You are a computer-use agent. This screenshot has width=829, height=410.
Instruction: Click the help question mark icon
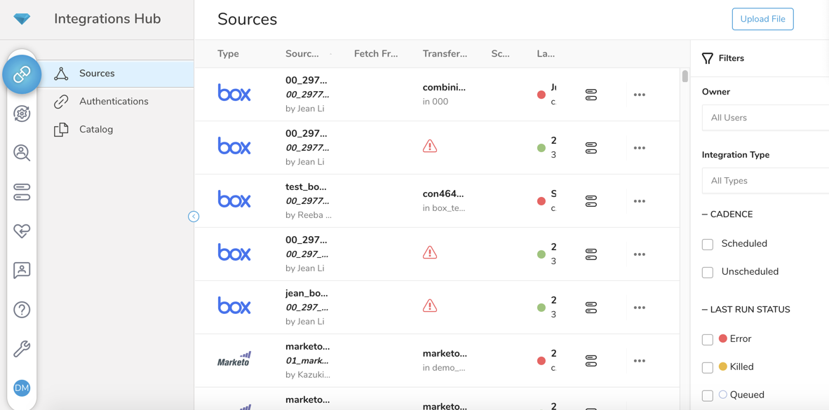pyautogui.click(x=22, y=310)
